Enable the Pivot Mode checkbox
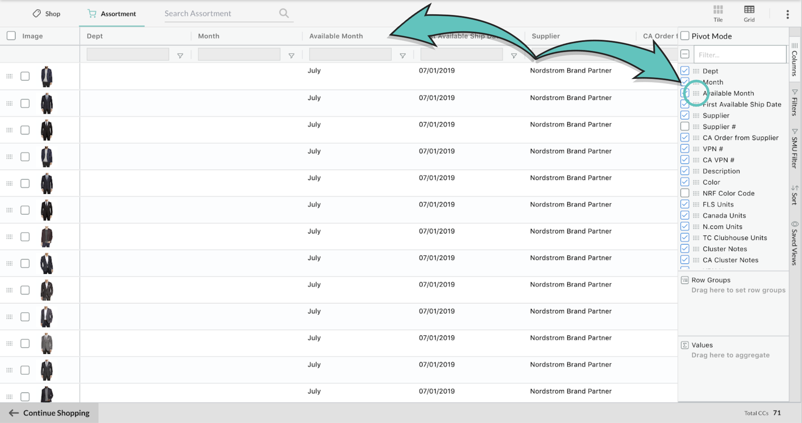This screenshot has height=423, width=802. (x=685, y=36)
